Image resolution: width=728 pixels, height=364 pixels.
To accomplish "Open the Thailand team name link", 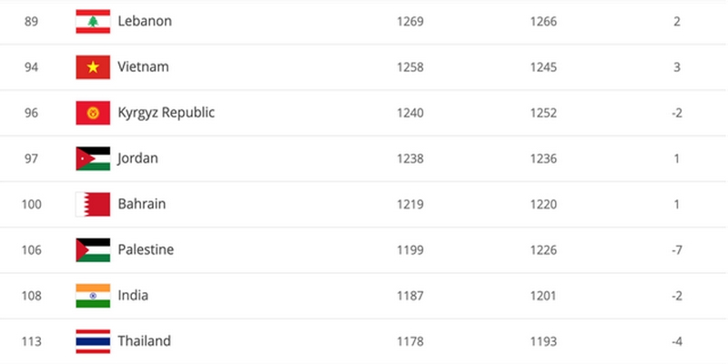I will [145, 341].
